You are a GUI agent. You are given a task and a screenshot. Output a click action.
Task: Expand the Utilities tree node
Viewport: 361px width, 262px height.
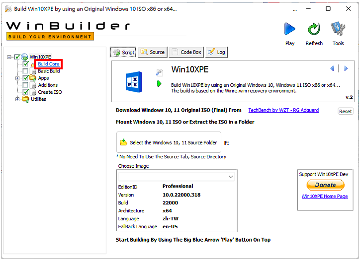pos(17,99)
